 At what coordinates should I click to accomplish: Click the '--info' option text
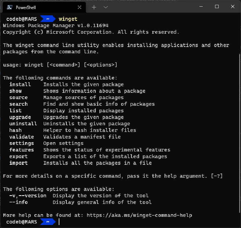18,202
